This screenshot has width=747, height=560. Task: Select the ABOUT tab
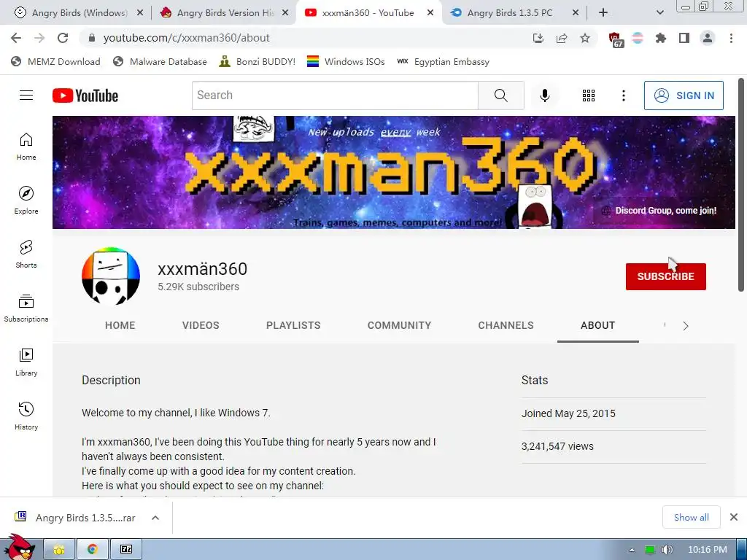click(x=598, y=326)
